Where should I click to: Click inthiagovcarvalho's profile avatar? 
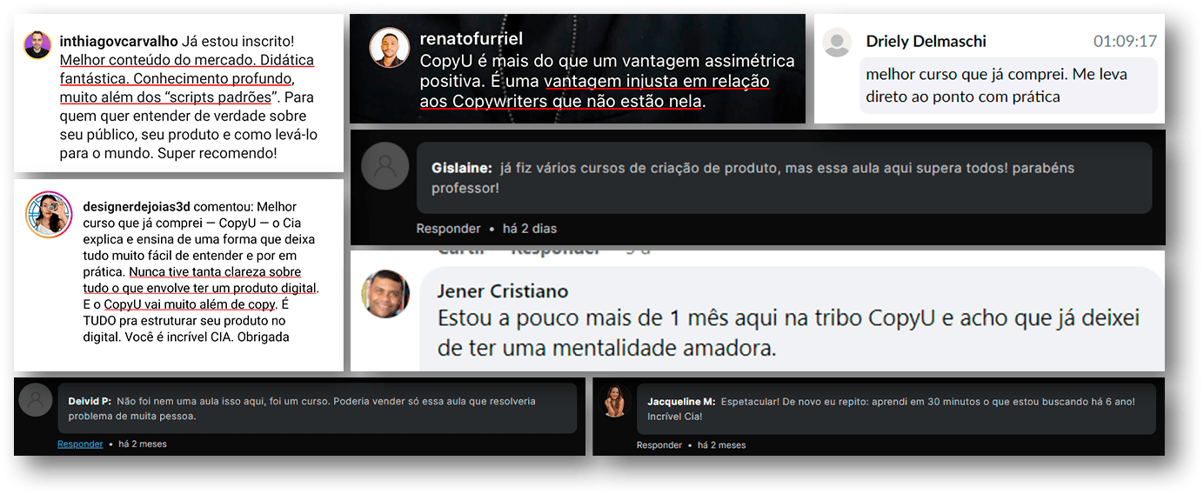(37, 45)
